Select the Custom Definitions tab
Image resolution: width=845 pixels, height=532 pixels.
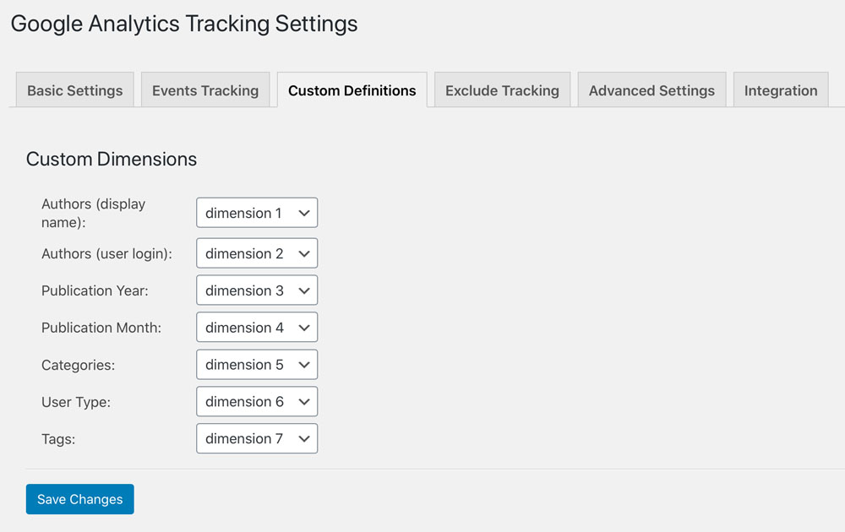pyautogui.click(x=352, y=90)
